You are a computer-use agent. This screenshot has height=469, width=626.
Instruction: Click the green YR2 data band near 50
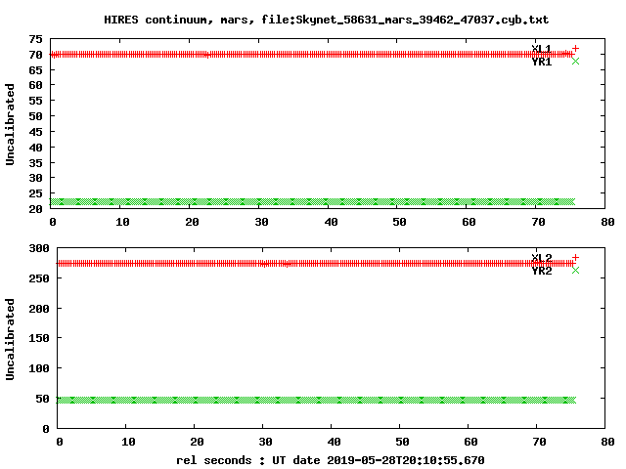pyautogui.click(x=316, y=400)
